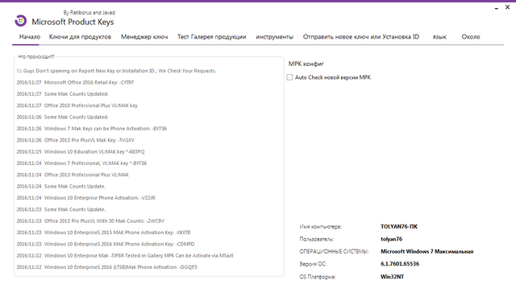The image size is (516, 301).
Task: Open Отправить новое ключ или Установка ID tab
Action: point(361,37)
